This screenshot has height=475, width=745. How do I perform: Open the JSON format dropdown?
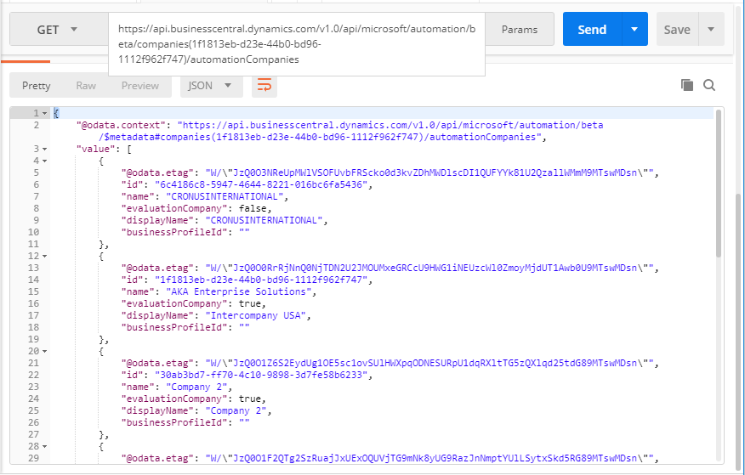point(211,86)
